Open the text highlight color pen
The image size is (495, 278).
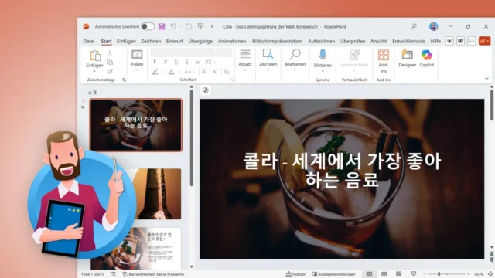[x=155, y=72]
